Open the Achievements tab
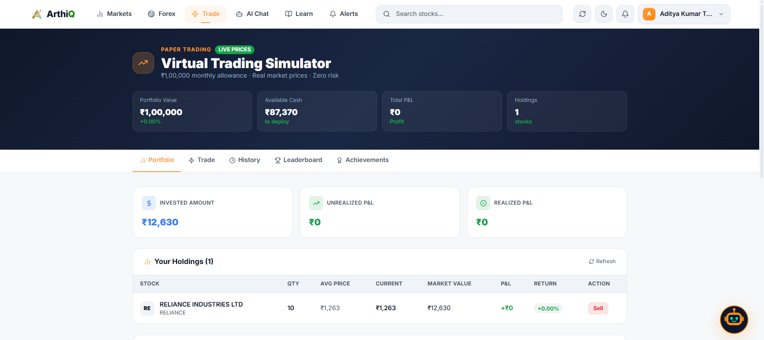Screen dimensions: 764x340 [x=363, y=160]
